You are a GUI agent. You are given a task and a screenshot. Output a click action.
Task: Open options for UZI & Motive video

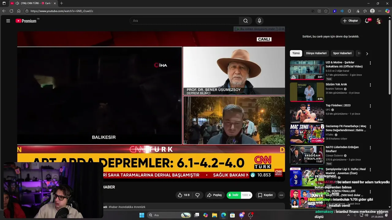[x=370, y=63]
